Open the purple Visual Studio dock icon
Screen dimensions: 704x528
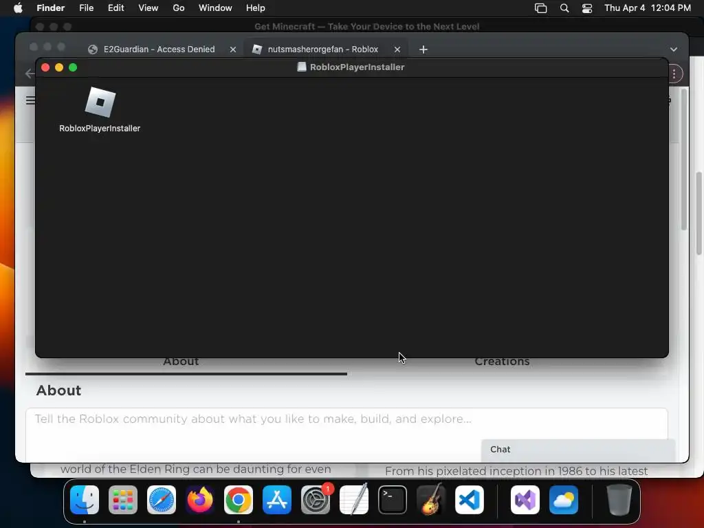click(525, 500)
